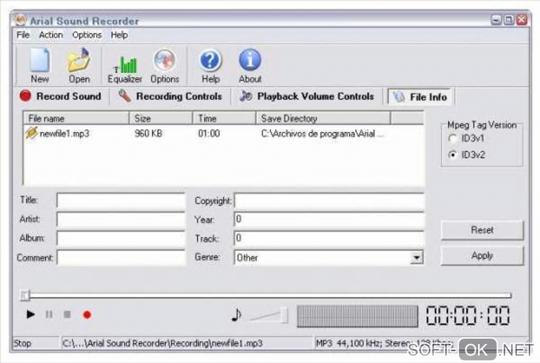Select the ID3v1 tag version
Viewport: 540px width, 363px height.
pyautogui.click(x=453, y=138)
